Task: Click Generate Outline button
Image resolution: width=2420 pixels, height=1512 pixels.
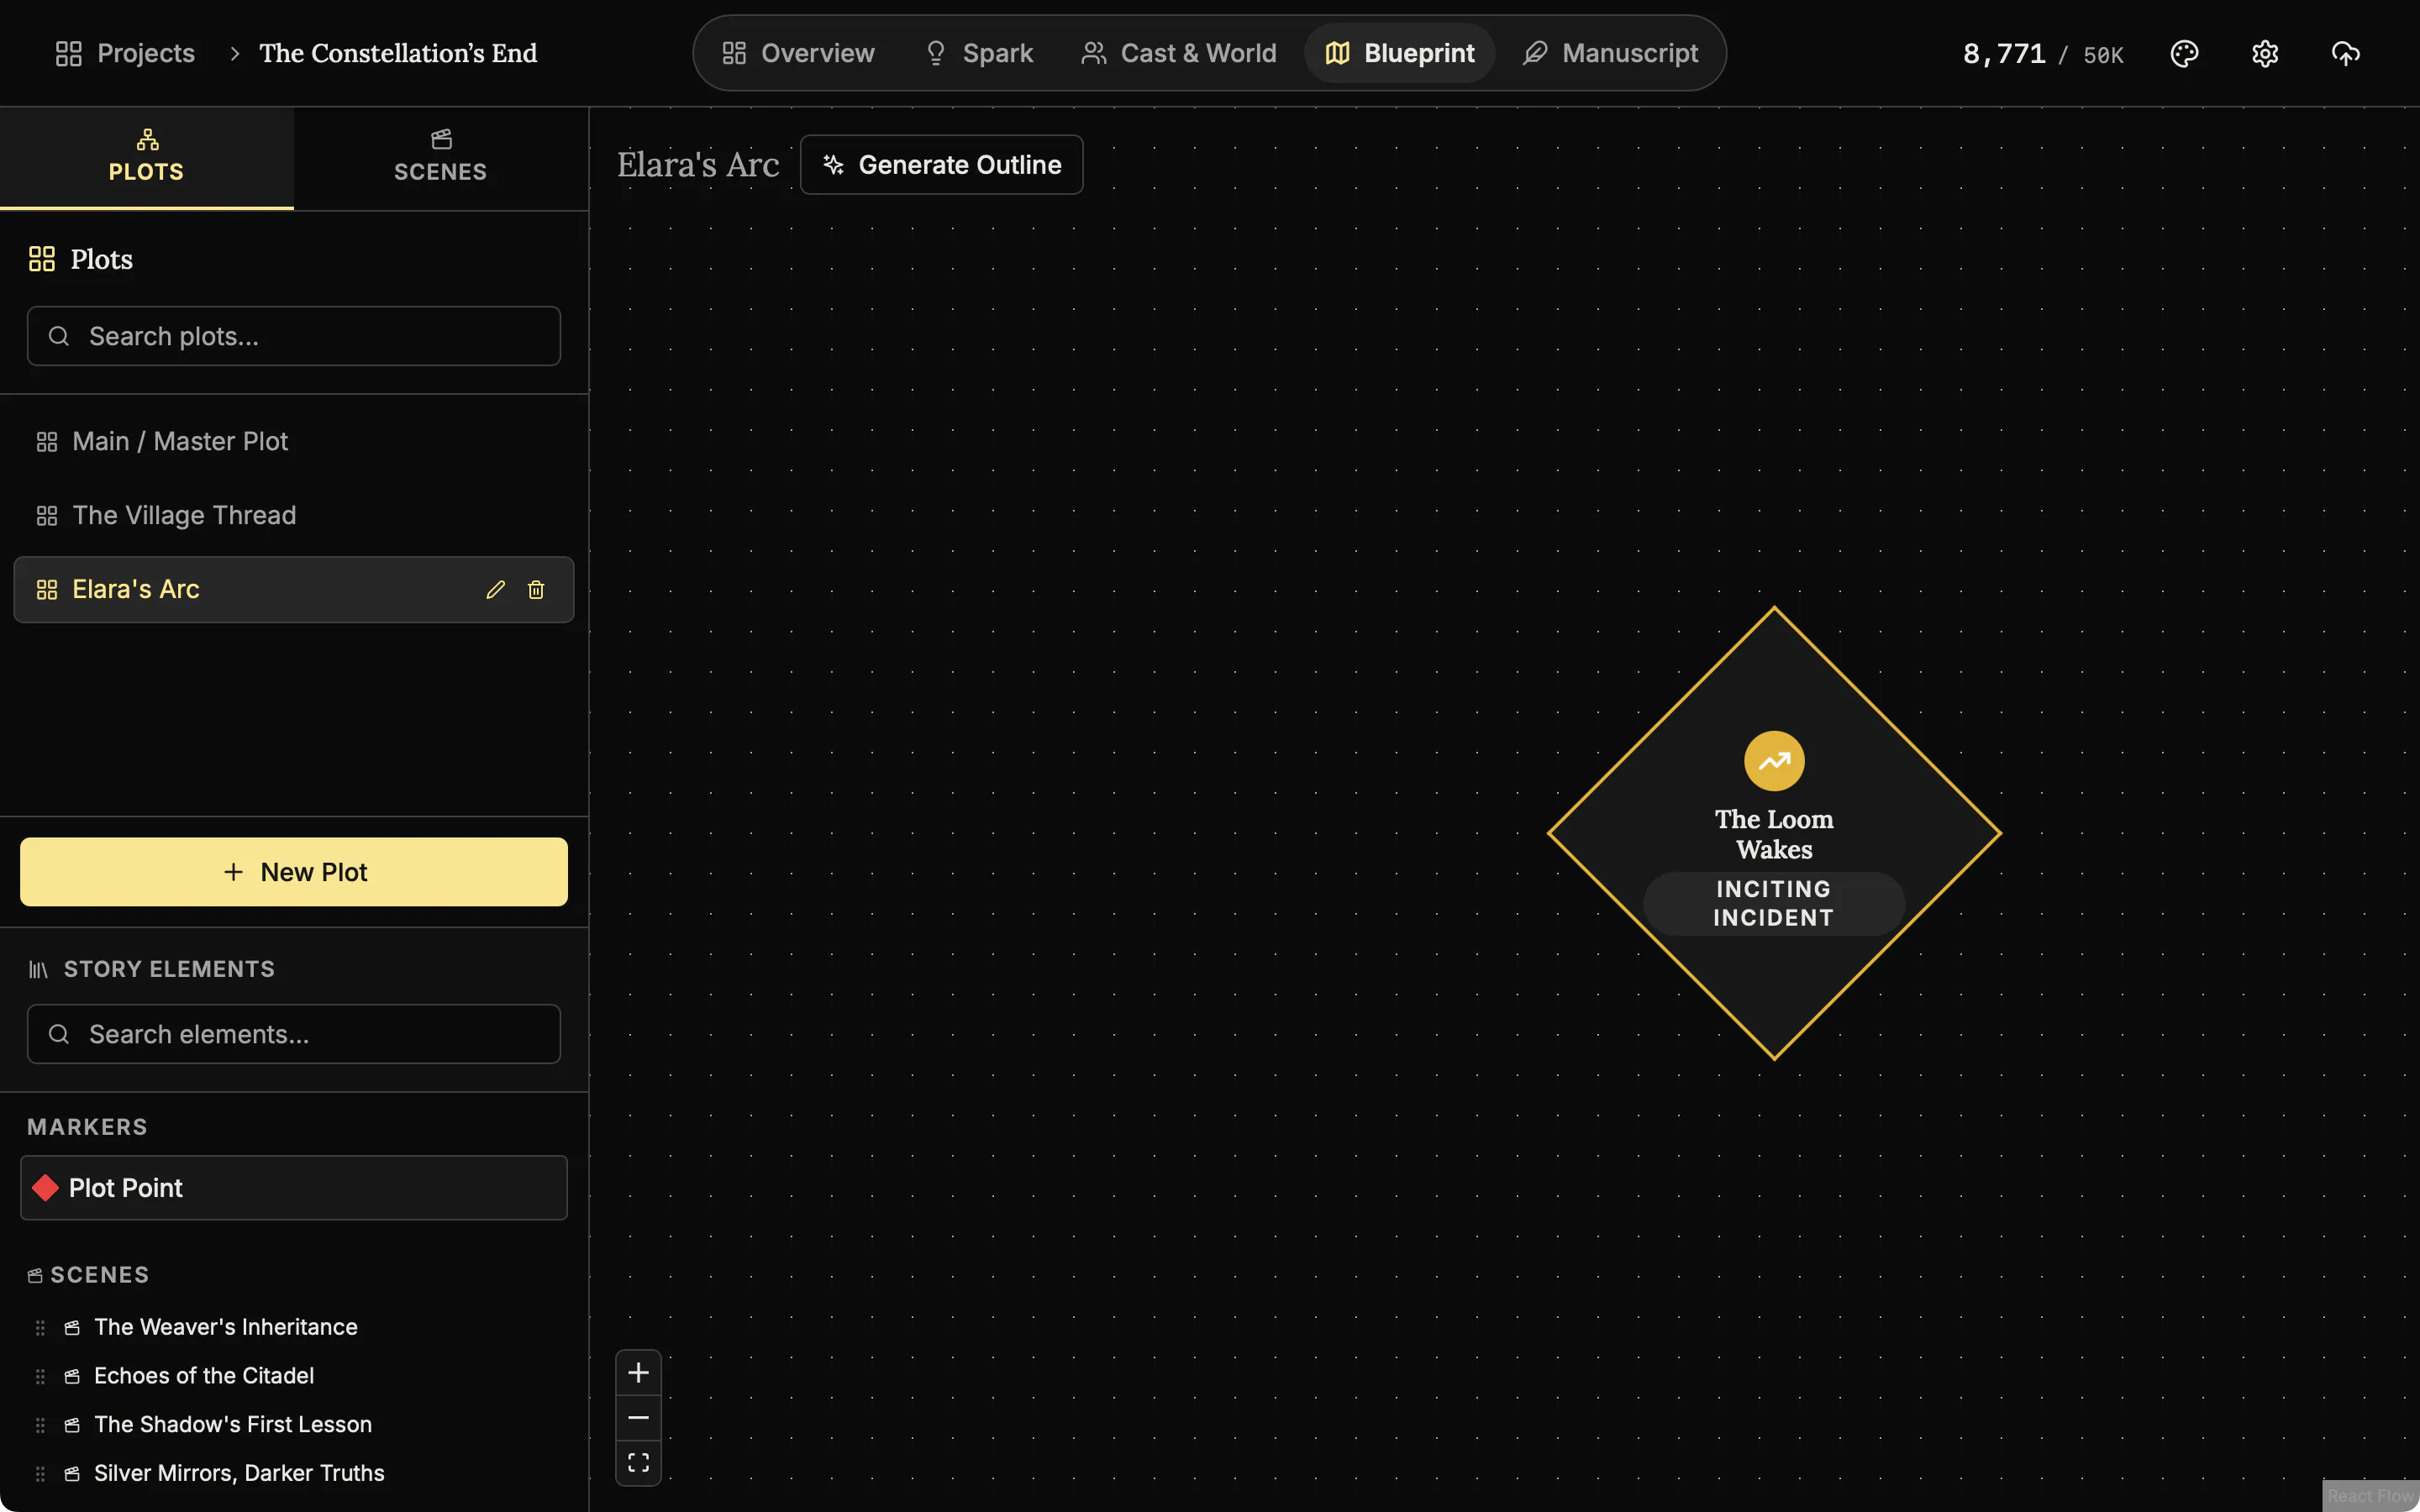Action: [941, 165]
